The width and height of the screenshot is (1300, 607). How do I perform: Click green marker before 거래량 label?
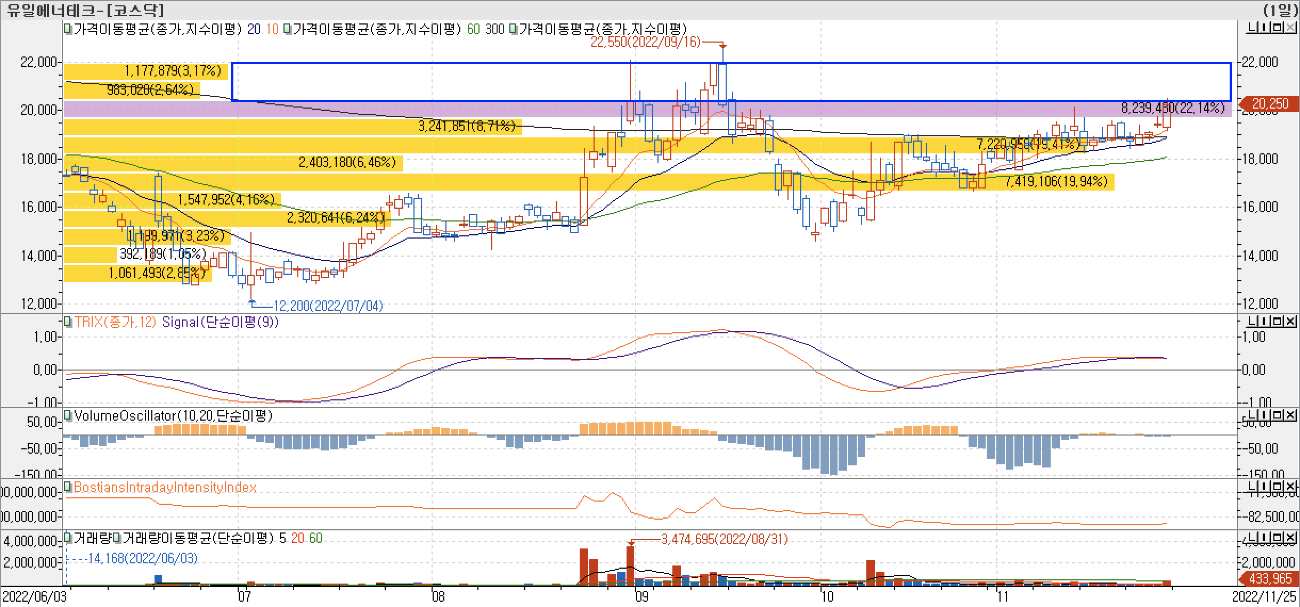click(x=68, y=538)
